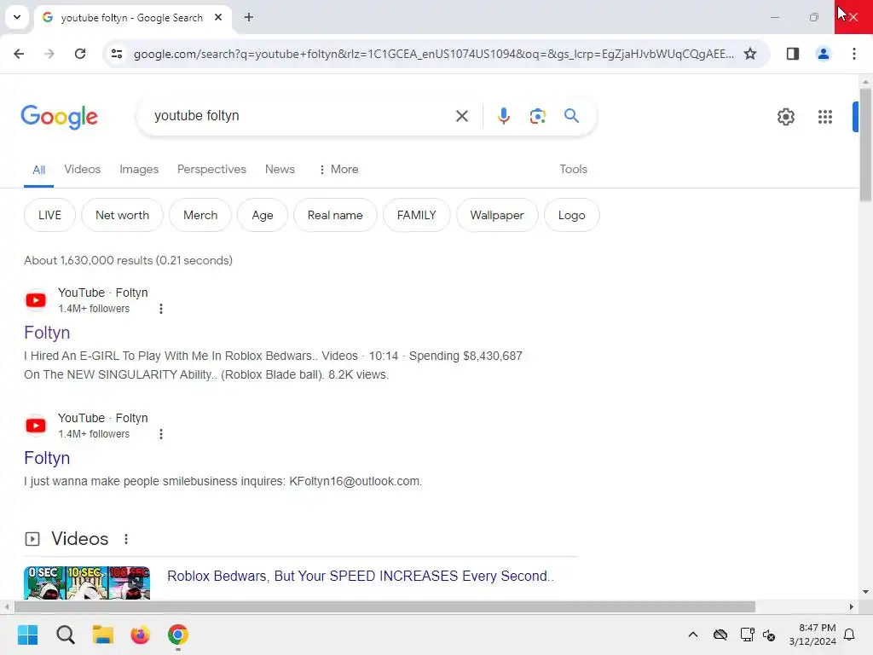
Task: Switch to the Perspectives tab
Action: tap(211, 170)
